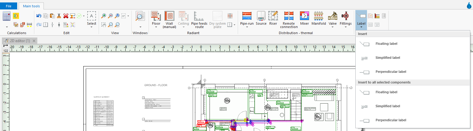The width and height of the screenshot is (473, 131).
Task: Click the Undo arrow icon
Action: [x=39, y=16]
